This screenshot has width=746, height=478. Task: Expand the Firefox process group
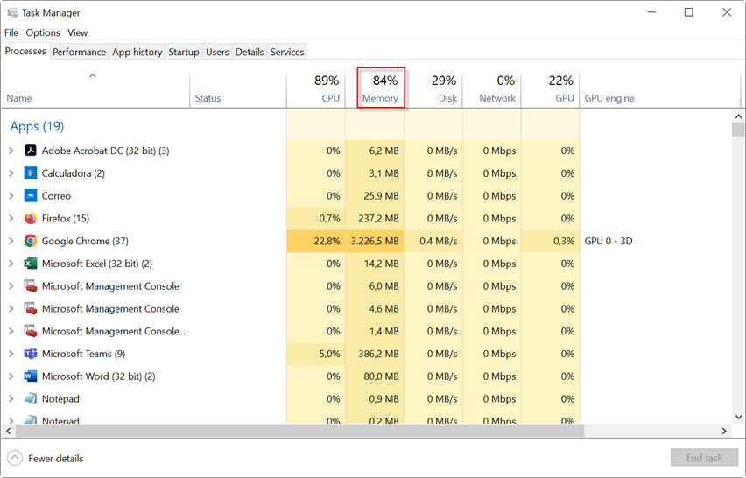(11, 219)
